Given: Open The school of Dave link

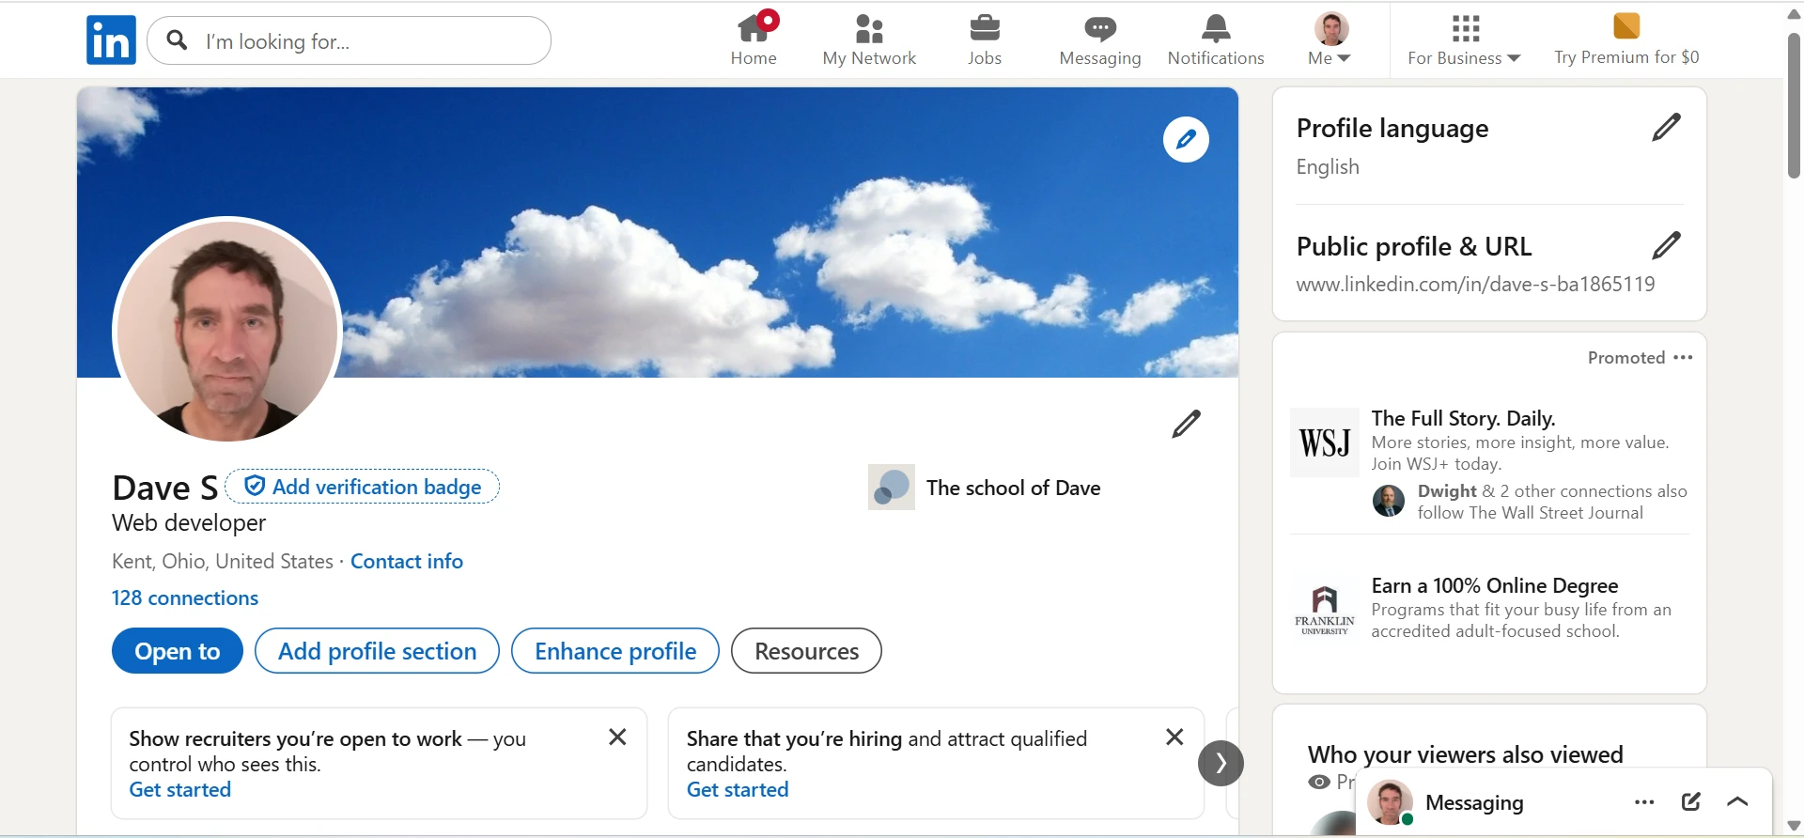Looking at the screenshot, I should (x=1013, y=488).
